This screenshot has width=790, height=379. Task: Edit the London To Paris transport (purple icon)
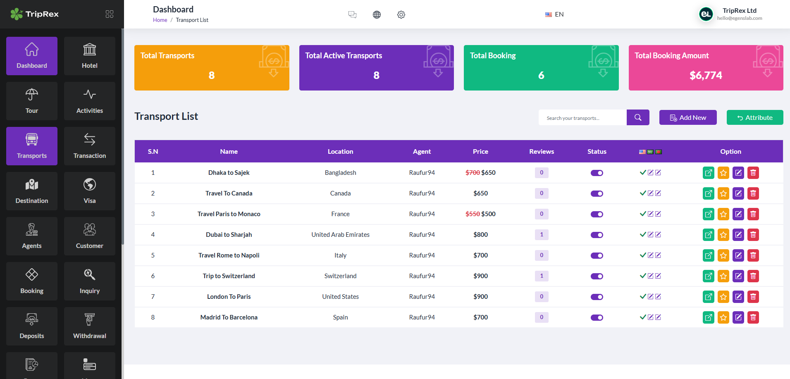(738, 297)
